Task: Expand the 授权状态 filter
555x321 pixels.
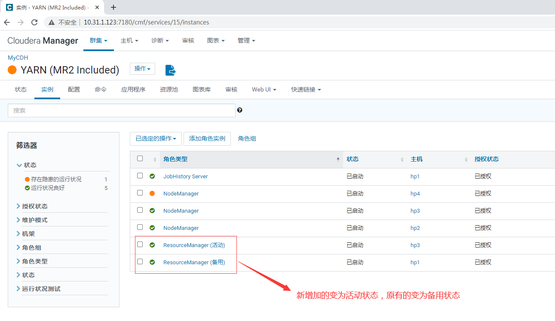Action: (x=32, y=206)
